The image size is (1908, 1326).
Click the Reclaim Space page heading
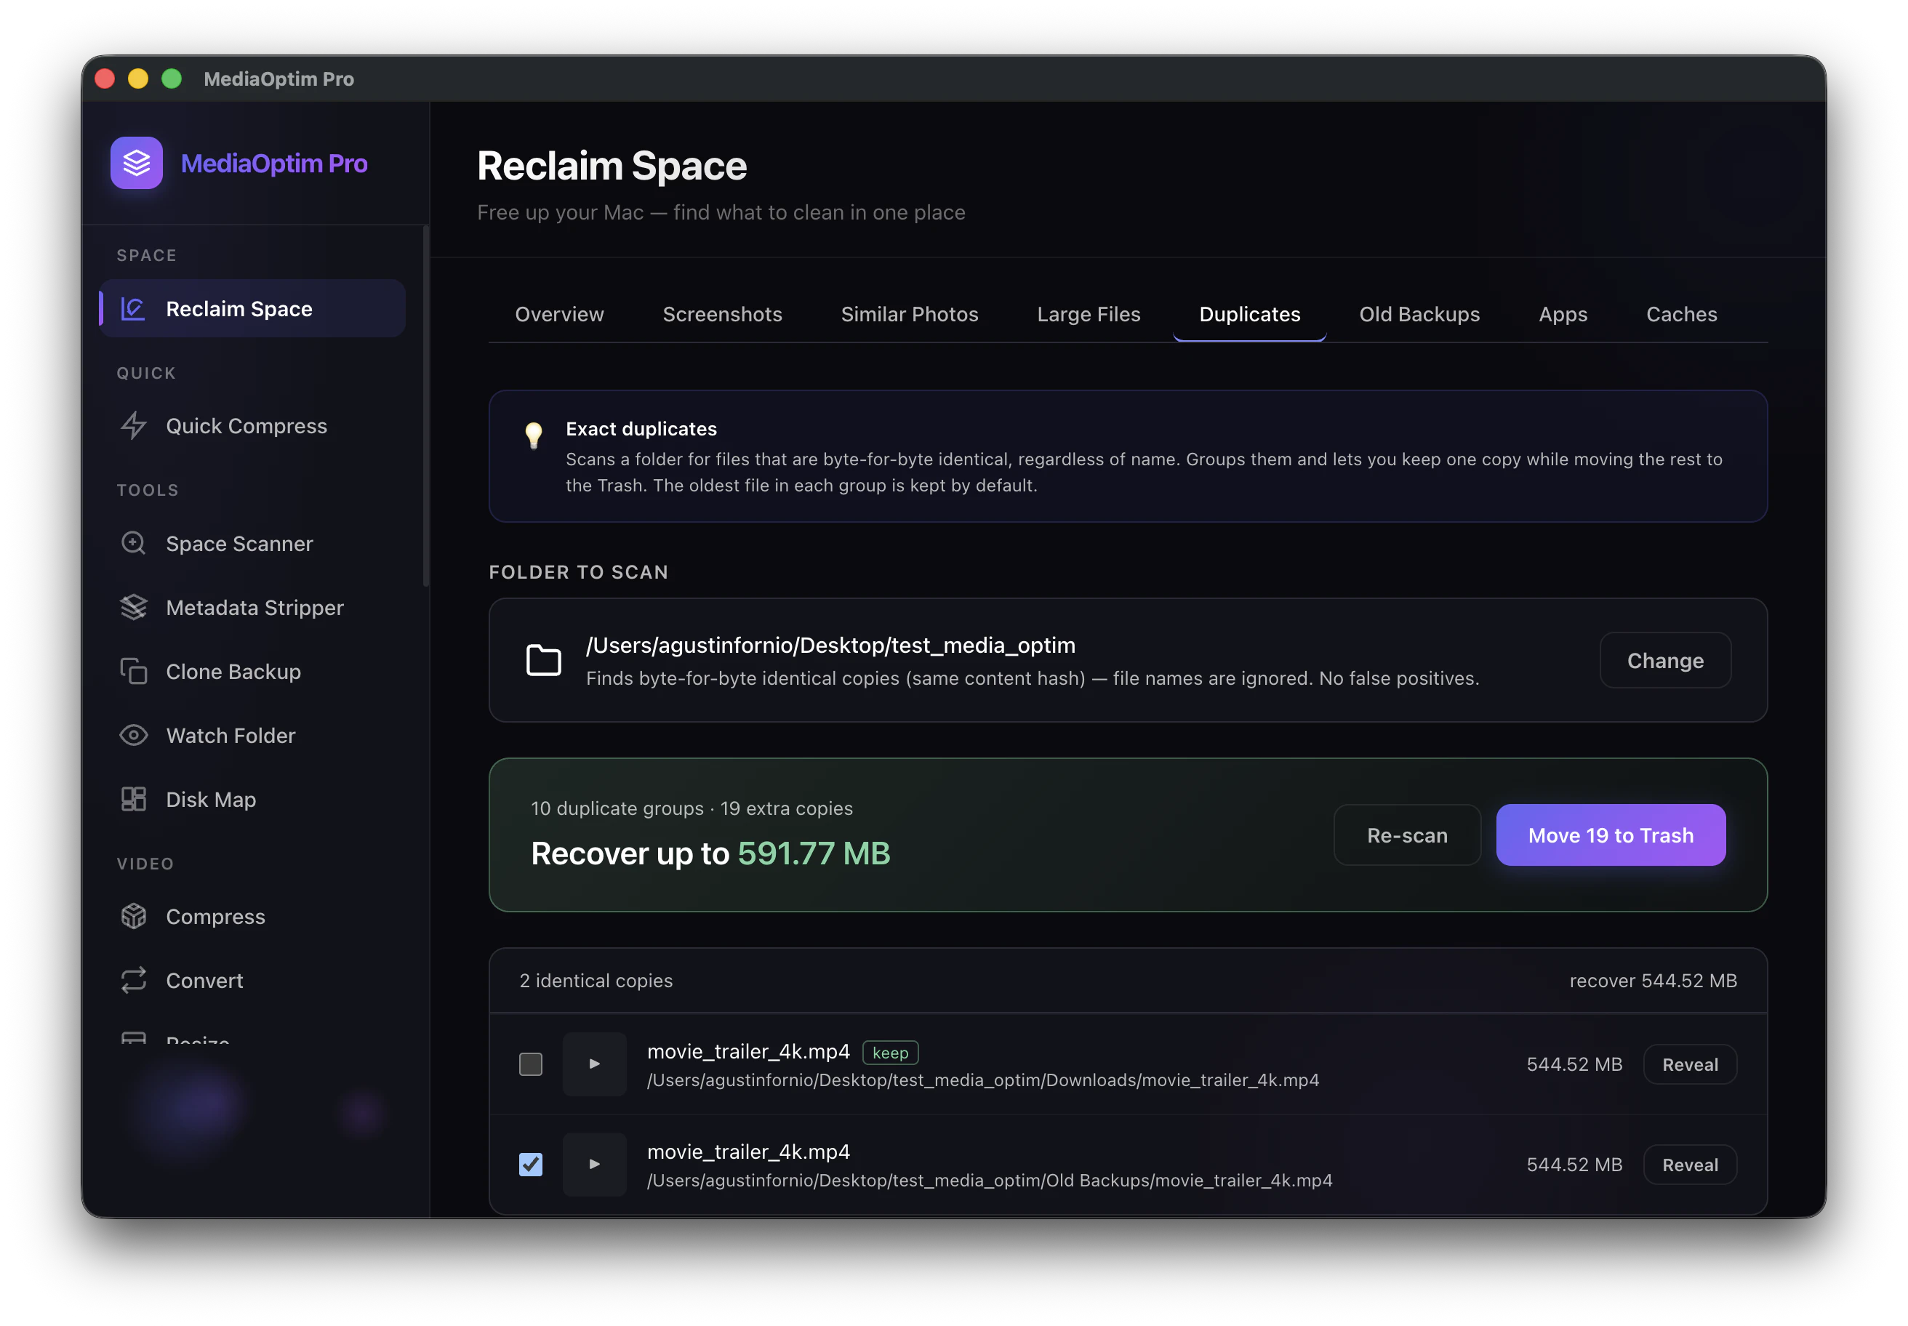click(x=612, y=165)
